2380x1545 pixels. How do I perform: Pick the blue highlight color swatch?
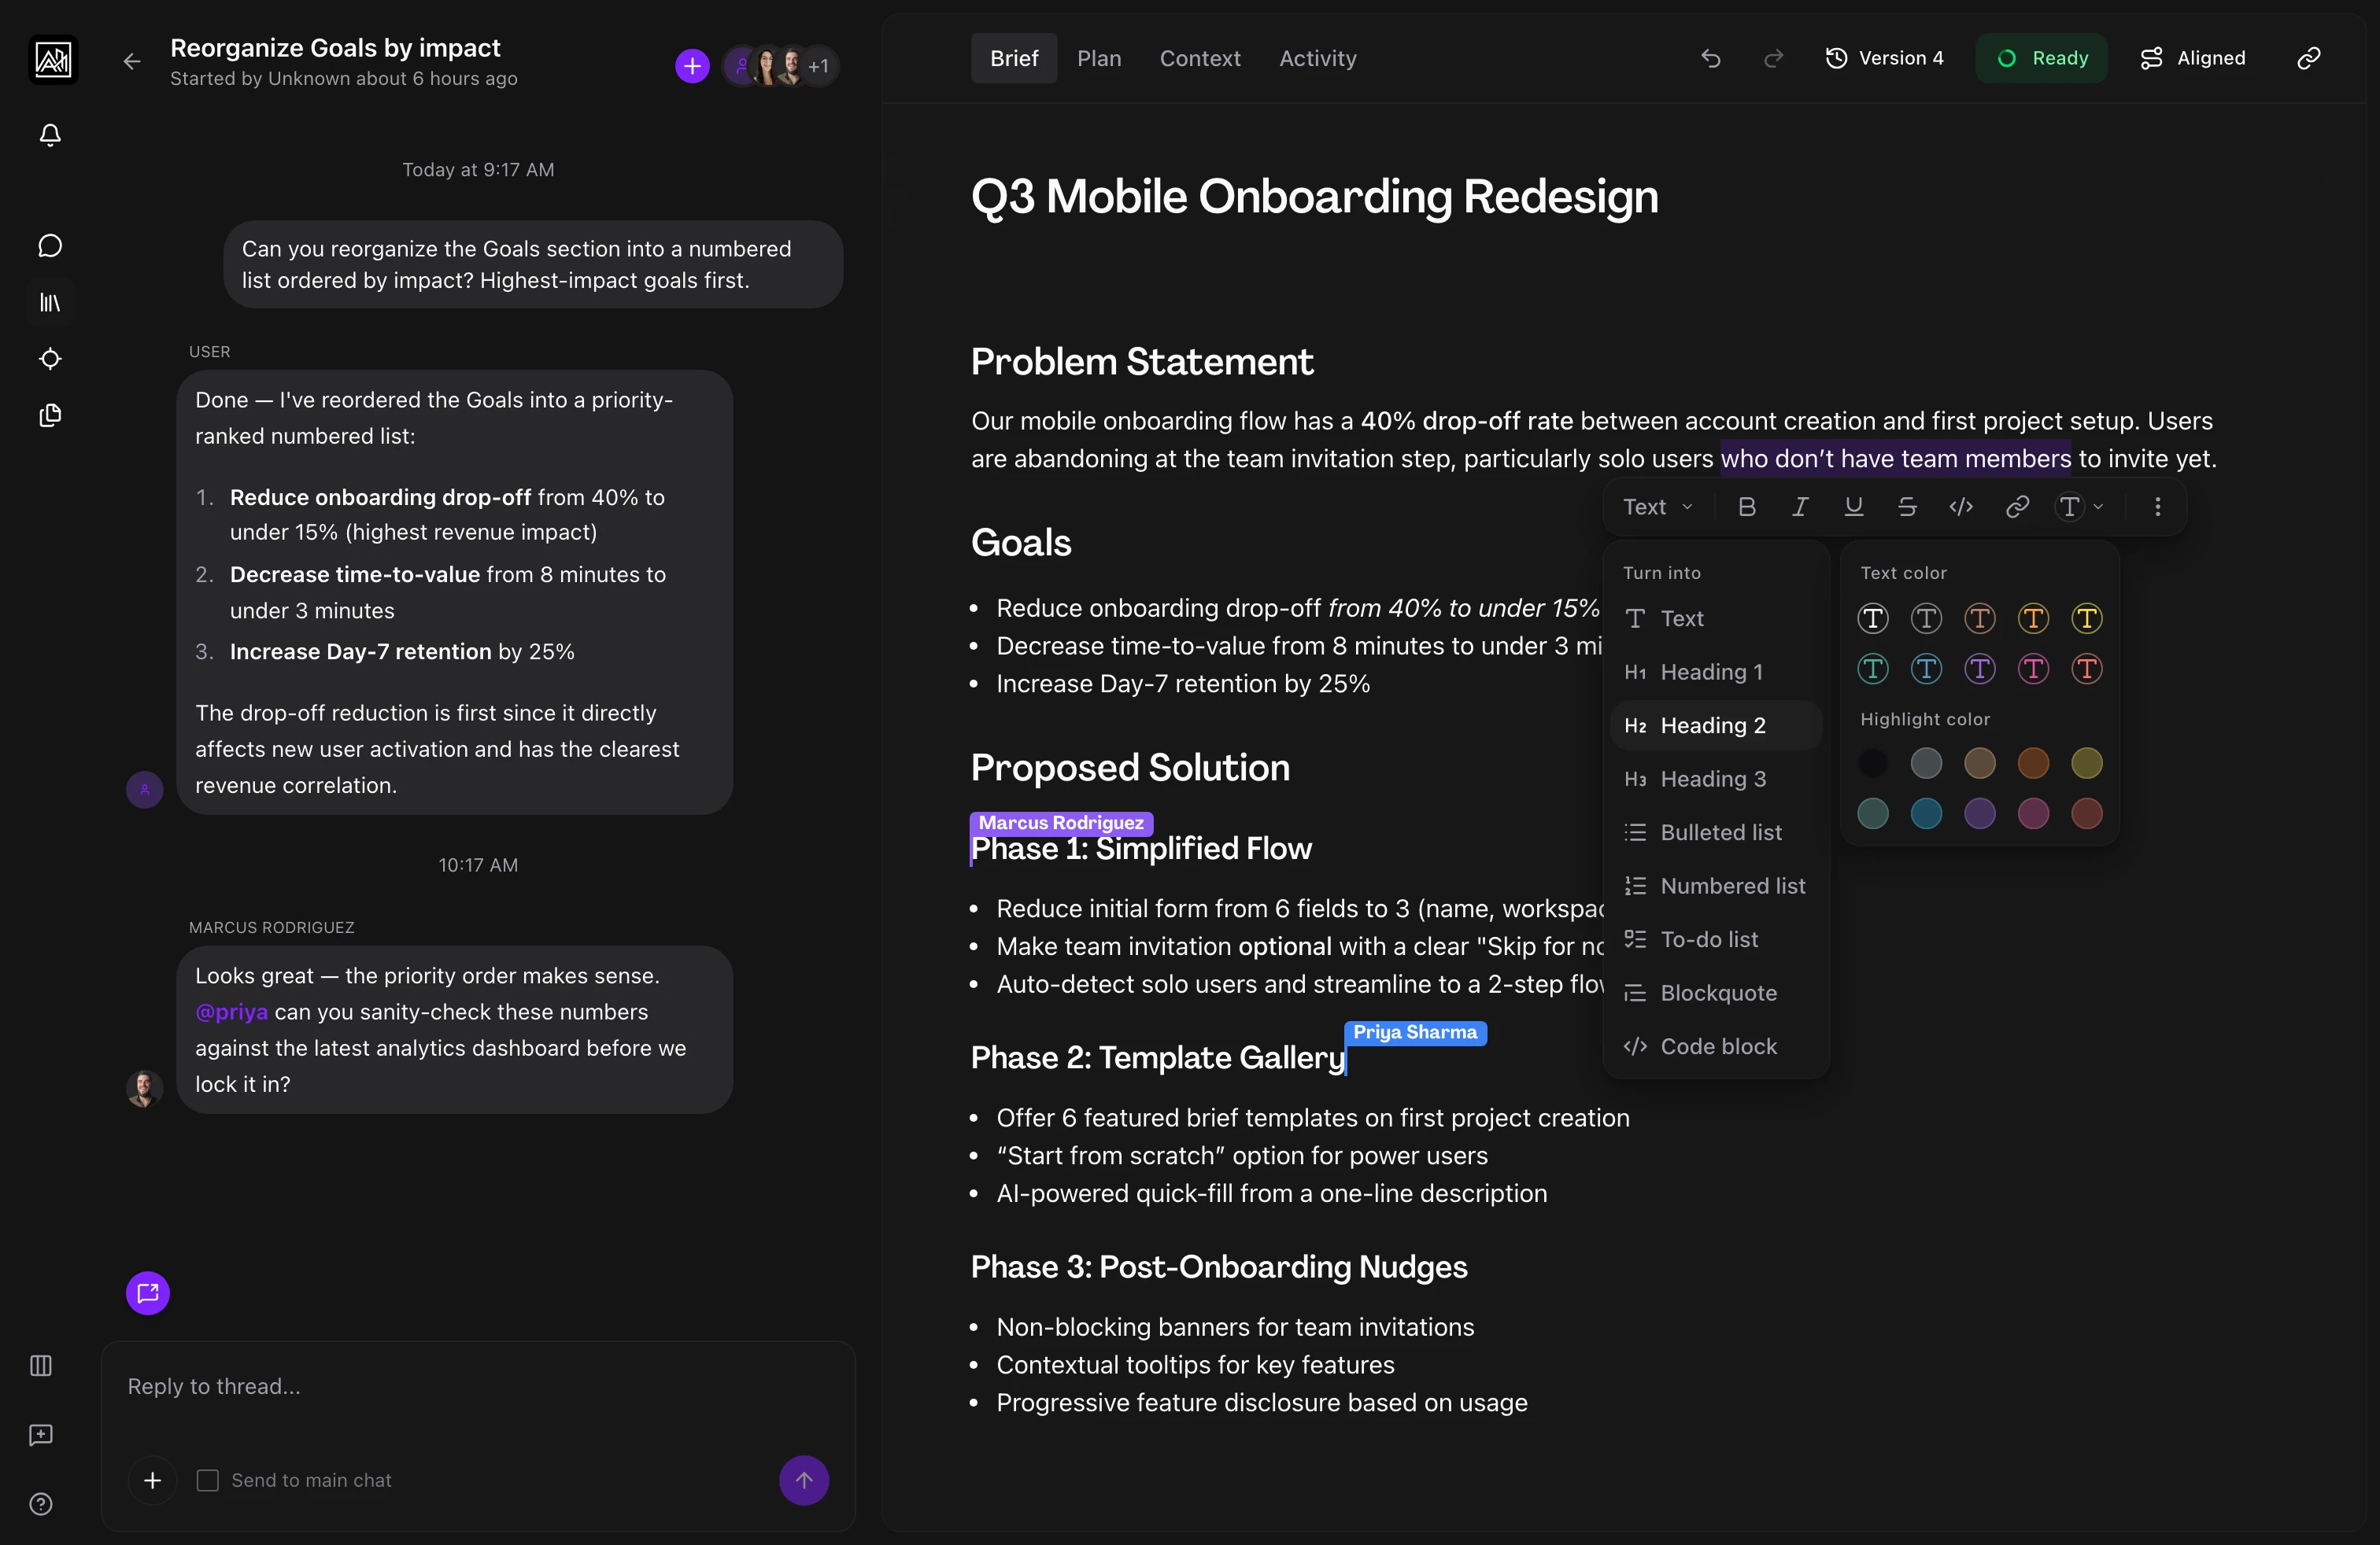pyautogui.click(x=1926, y=813)
